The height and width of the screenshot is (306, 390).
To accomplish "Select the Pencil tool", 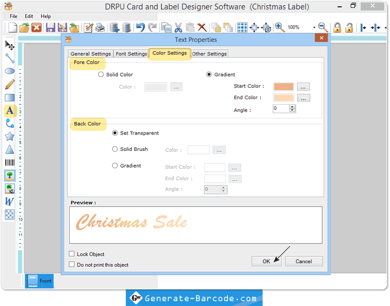I will click(10, 84).
